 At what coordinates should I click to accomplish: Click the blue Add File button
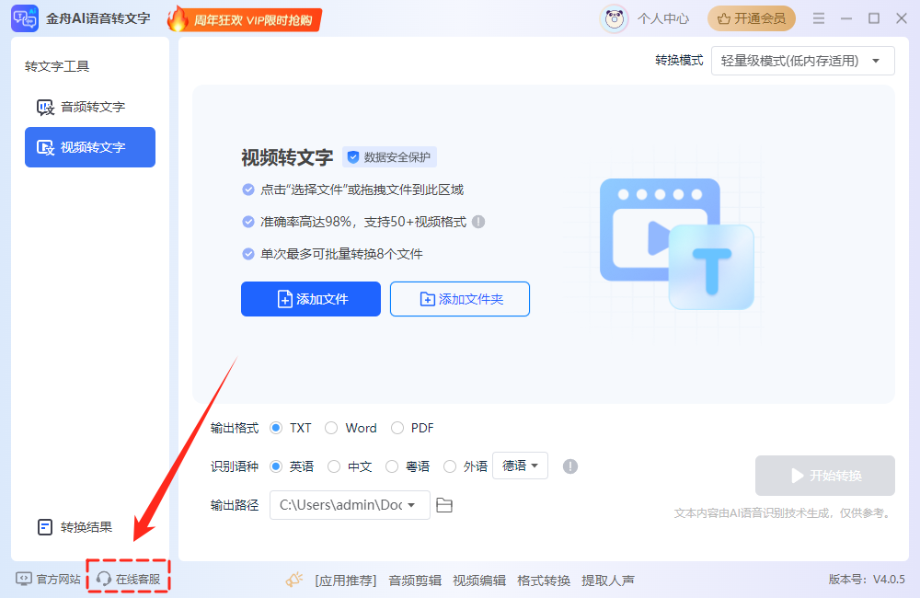tap(311, 299)
